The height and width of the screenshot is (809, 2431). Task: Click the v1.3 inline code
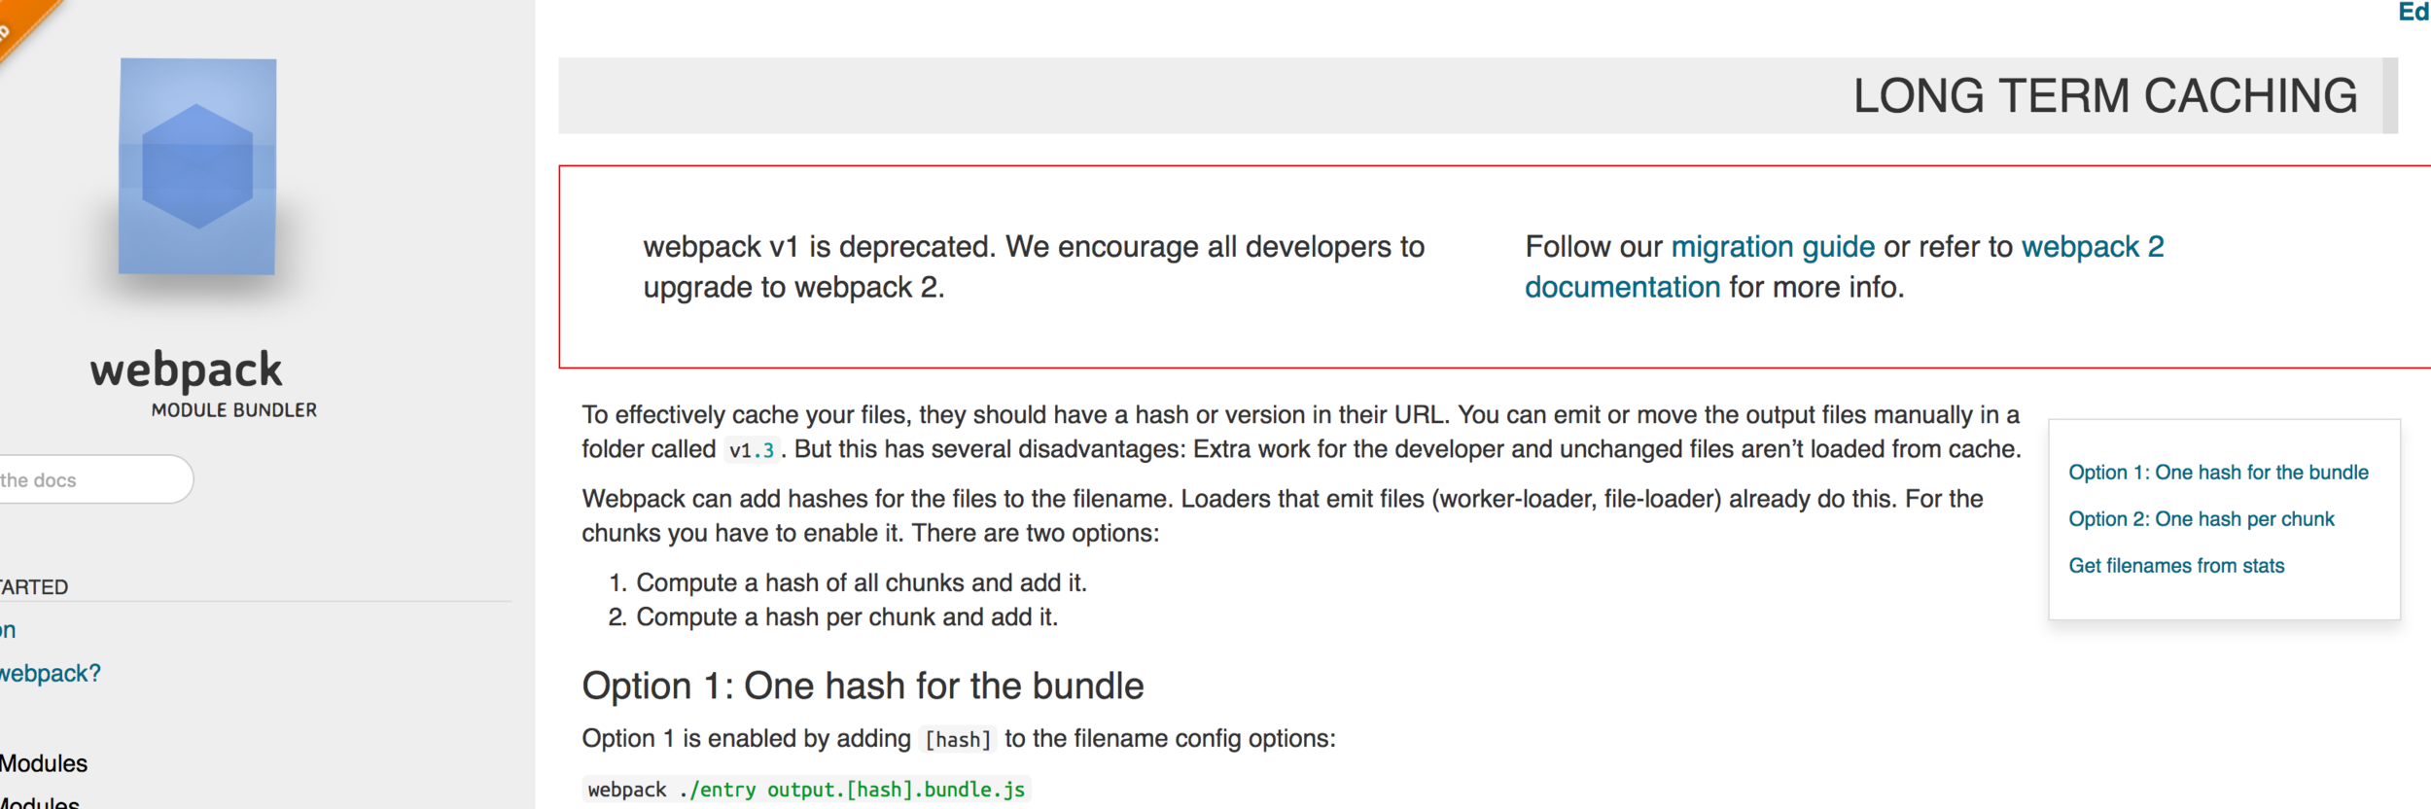[x=751, y=450]
